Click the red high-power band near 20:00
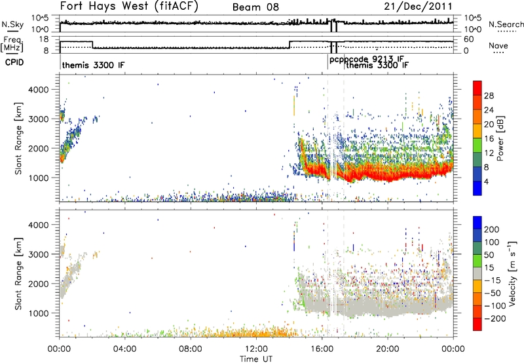The width and height of the screenshot is (524, 363). (388, 174)
